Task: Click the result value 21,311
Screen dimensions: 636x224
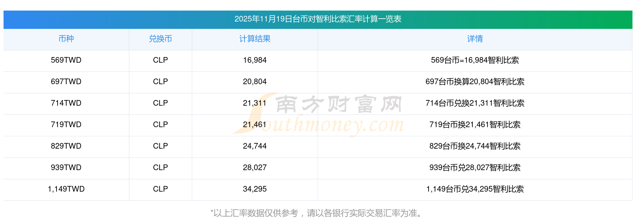Action: click(255, 103)
